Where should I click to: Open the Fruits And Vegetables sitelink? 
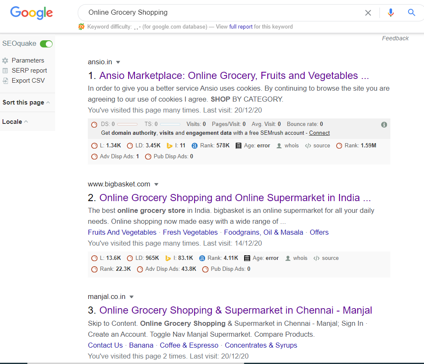tap(122, 233)
